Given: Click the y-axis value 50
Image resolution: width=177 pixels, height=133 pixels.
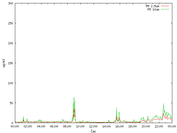Looking at the screenshot, I should click(x=11, y=103).
